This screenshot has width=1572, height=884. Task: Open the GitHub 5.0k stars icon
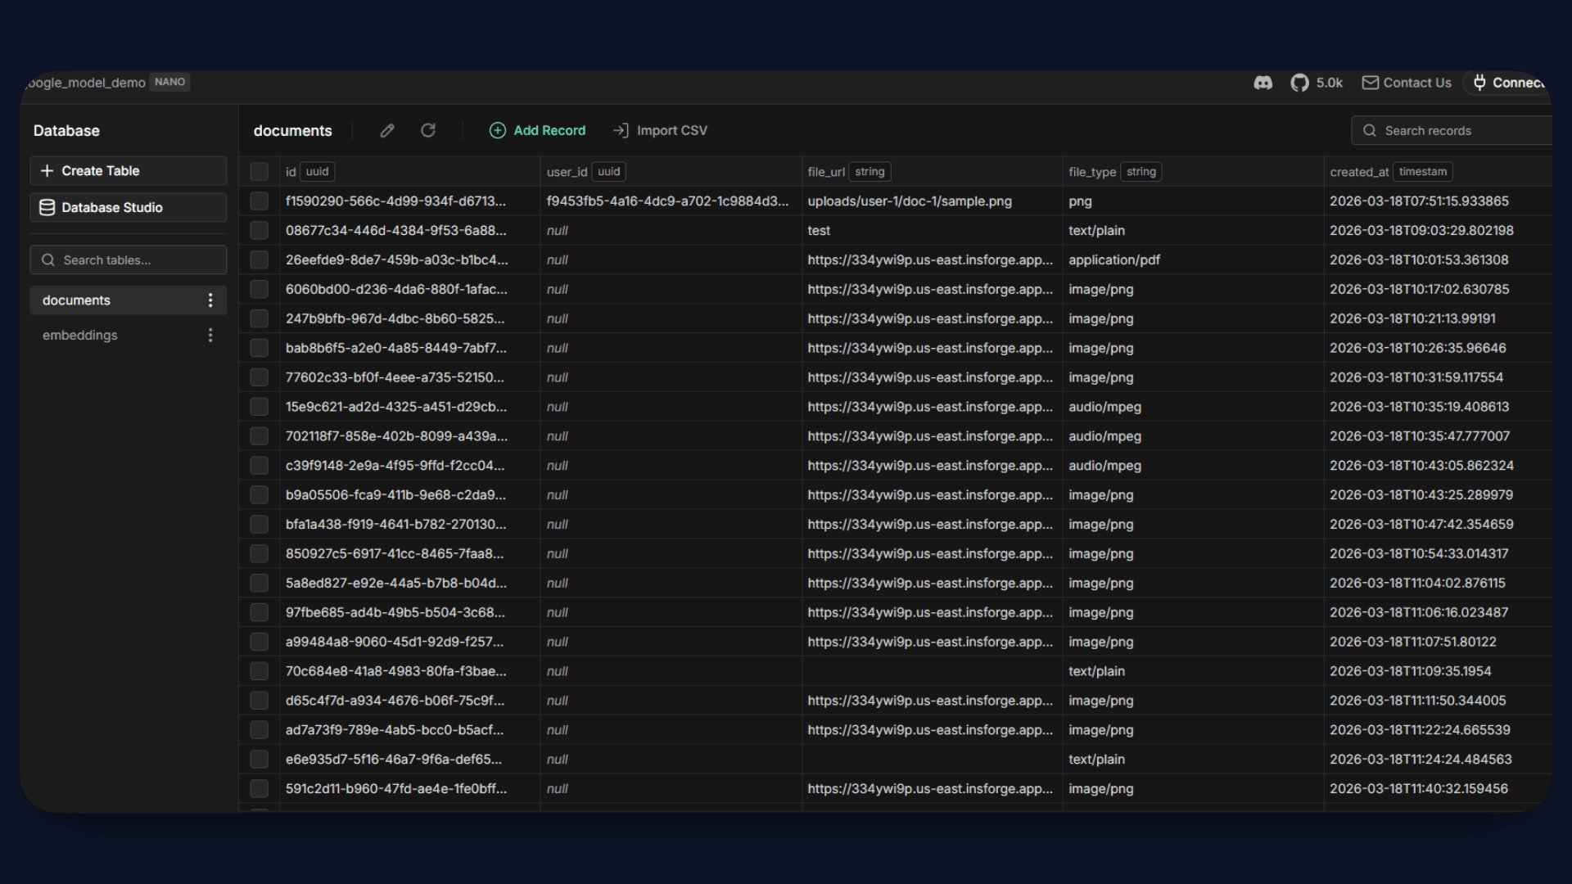1299,83
